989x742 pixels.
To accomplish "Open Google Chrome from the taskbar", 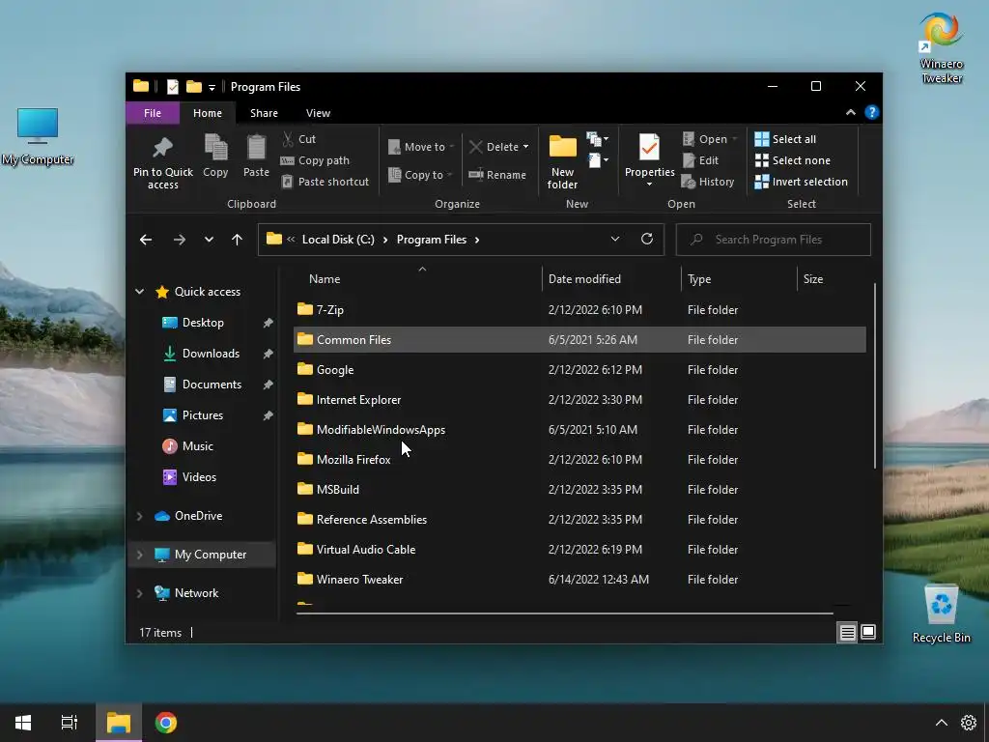I will [x=166, y=723].
